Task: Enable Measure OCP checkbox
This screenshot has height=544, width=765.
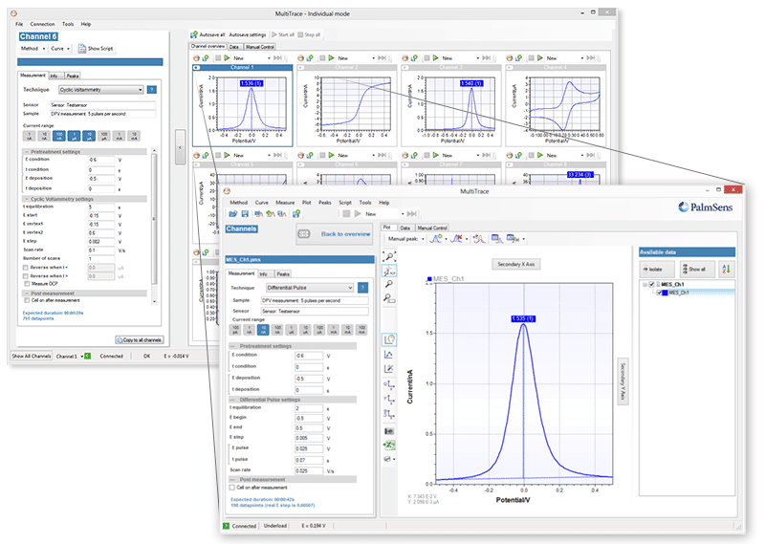Action: pyautogui.click(x=27, y=283)
